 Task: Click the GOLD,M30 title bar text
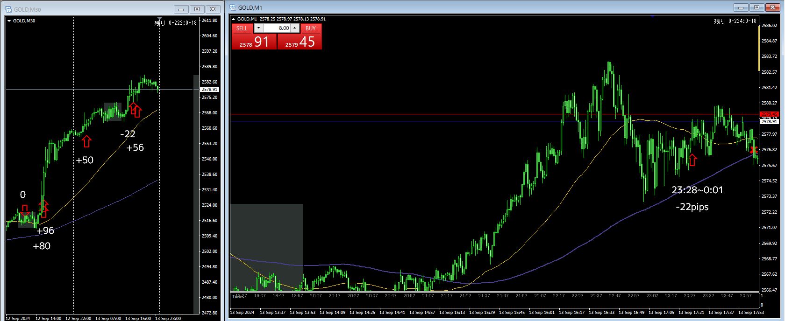pyautogui.click(x=27, y=9)
